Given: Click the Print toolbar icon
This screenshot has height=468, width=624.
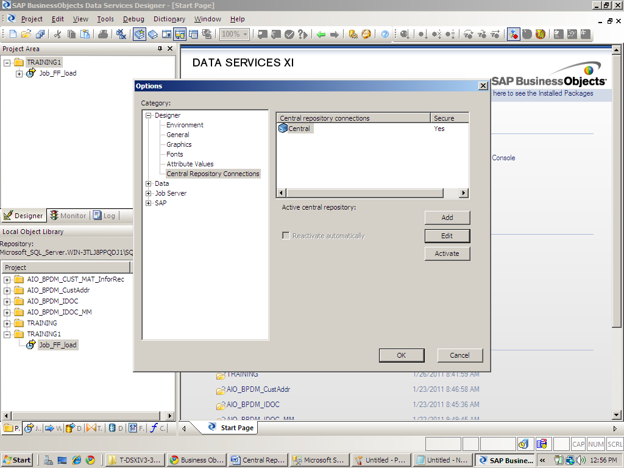Looking at the screenshot, I should point(103,34).
